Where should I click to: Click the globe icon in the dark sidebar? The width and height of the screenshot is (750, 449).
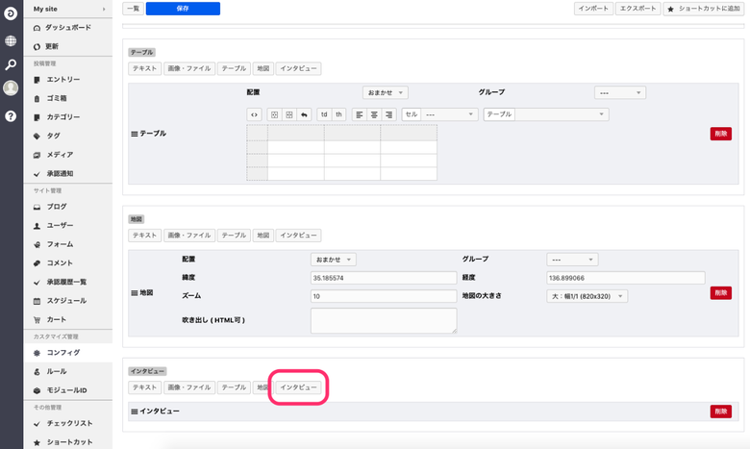click(11, 41)
